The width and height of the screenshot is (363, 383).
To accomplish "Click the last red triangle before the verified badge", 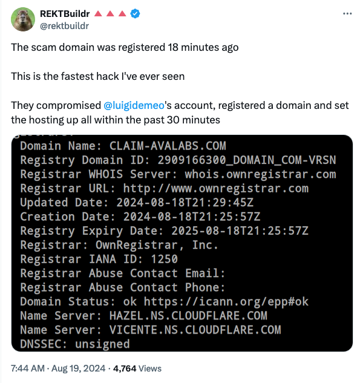I will [x=122, y=14].
